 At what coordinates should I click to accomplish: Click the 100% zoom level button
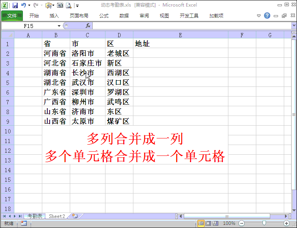tap(229, 223)
